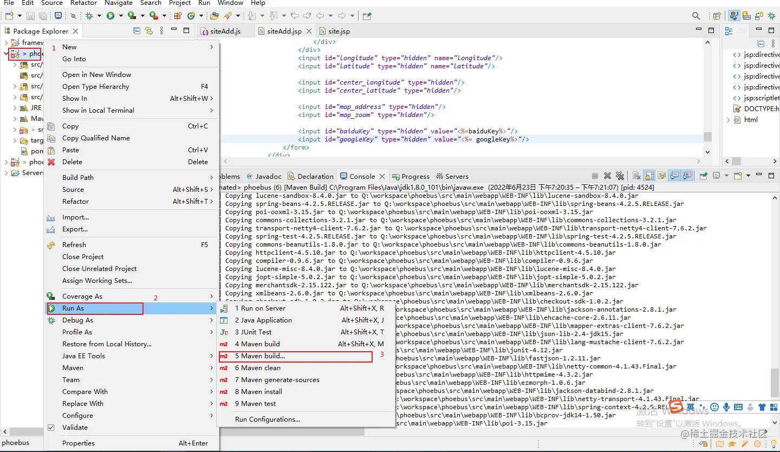The width and height of the screenshot is (780, 452).
Task: Click the External Tools run icon
Action: pos(153,16)
